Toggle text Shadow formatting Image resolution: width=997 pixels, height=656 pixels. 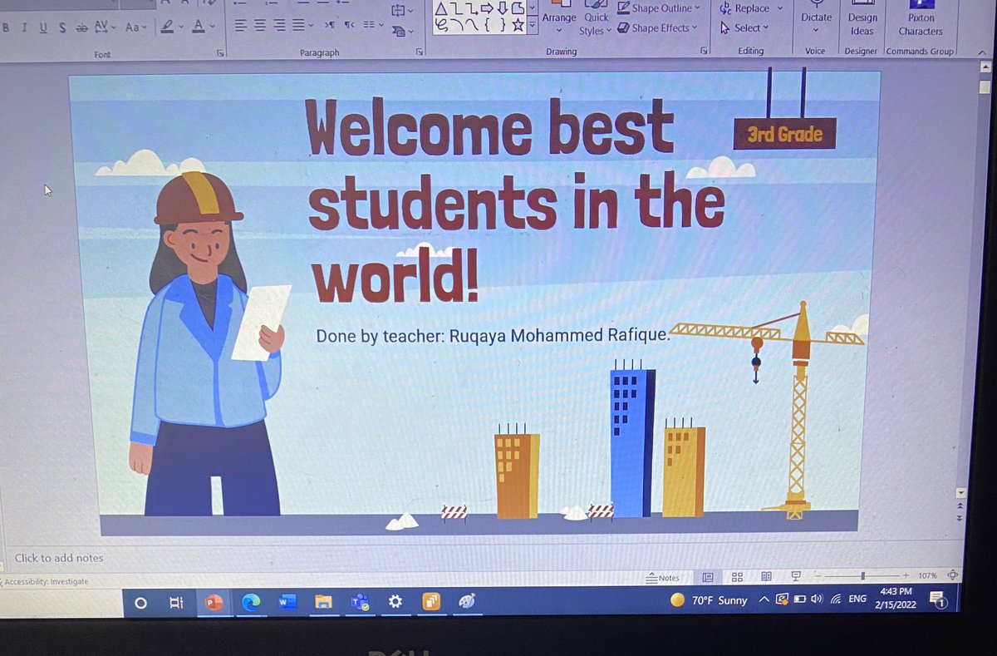coord(62,27)
